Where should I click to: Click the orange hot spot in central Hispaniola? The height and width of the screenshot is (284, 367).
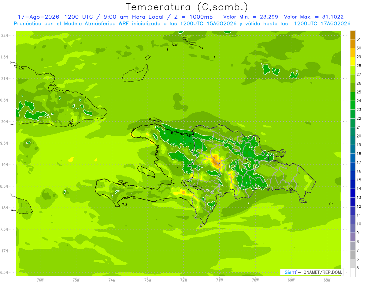click(216, 161)
